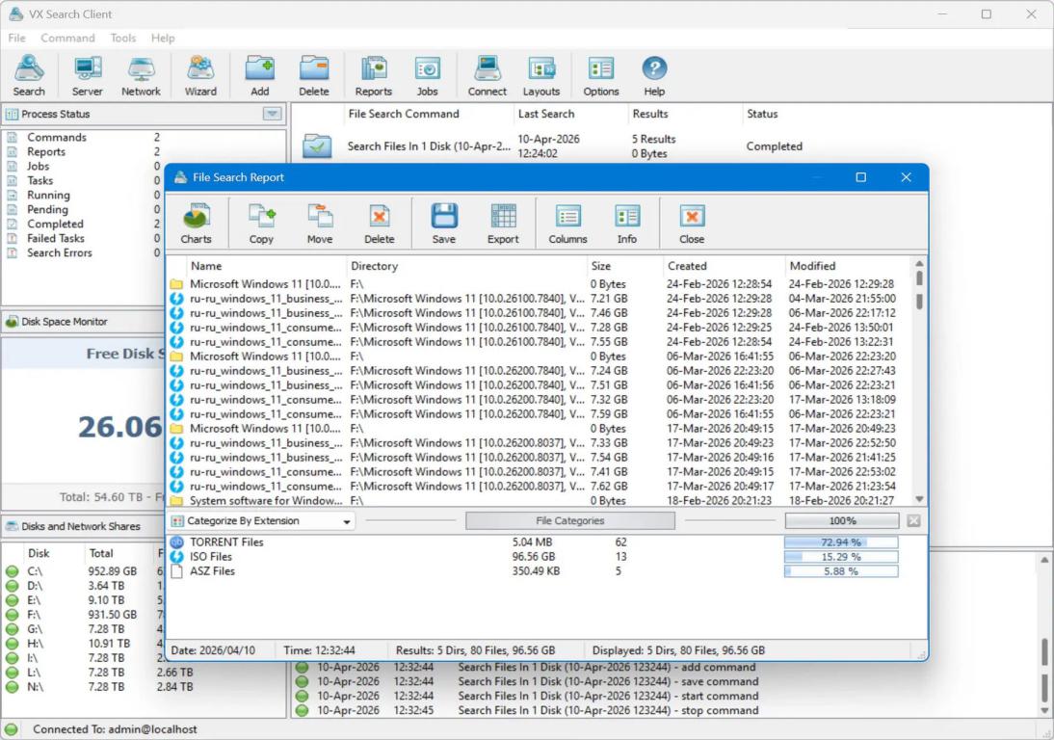Screen dimensions: 1054x740
Task: Expand the Categorize By Extension dropdown
Action: point(347,521)
